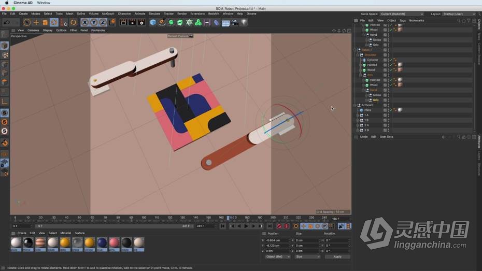Open Edit Render Settings icon
Viewport: 482px width, 271px height.
[x=141, y=22]
